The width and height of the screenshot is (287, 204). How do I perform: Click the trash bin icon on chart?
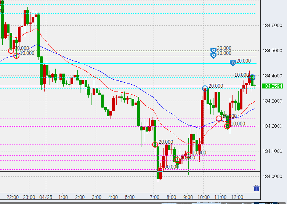tap(257, 188)
